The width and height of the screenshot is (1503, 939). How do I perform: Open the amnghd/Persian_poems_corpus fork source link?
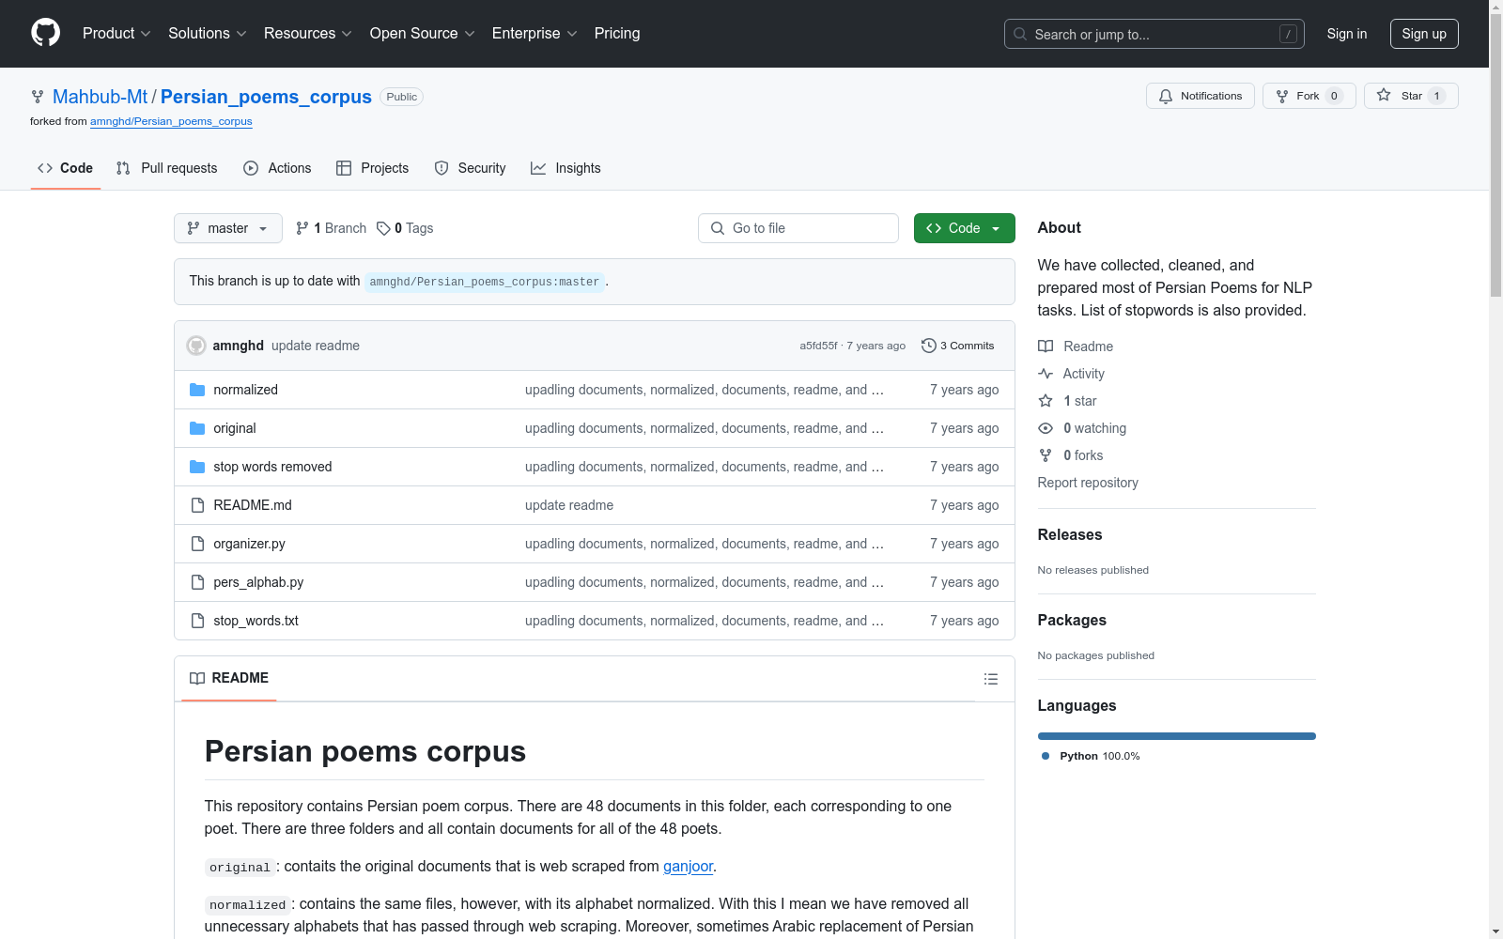pyautogui.click(x=171, y=121)
